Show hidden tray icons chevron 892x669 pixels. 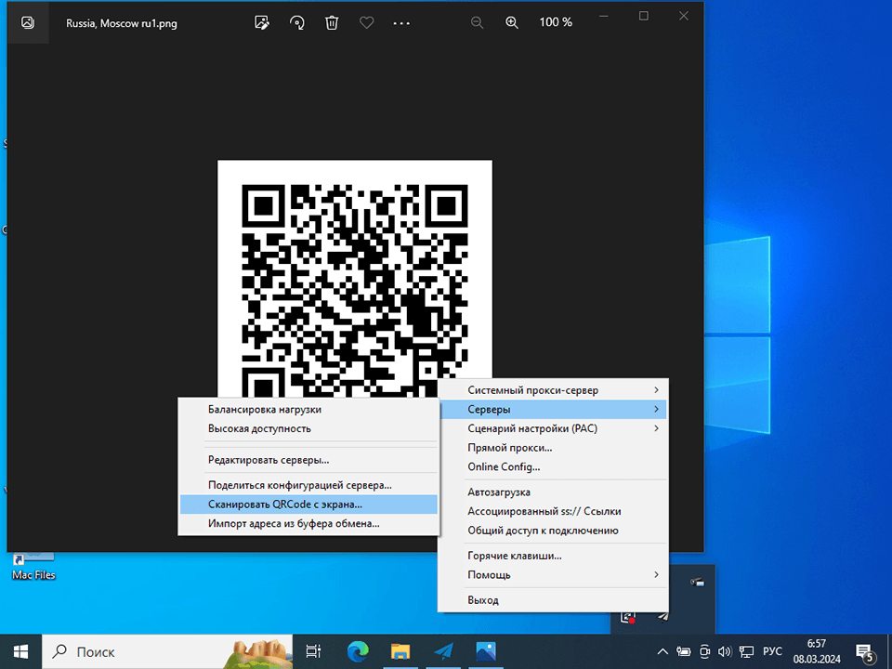click(x=662, y=651)
